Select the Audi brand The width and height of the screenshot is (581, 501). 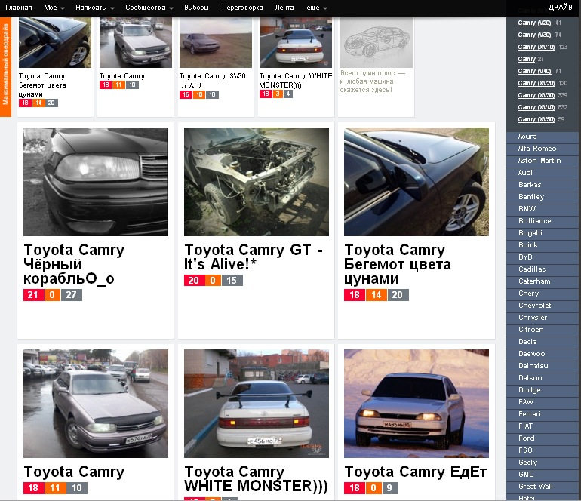tap(543, 173)
